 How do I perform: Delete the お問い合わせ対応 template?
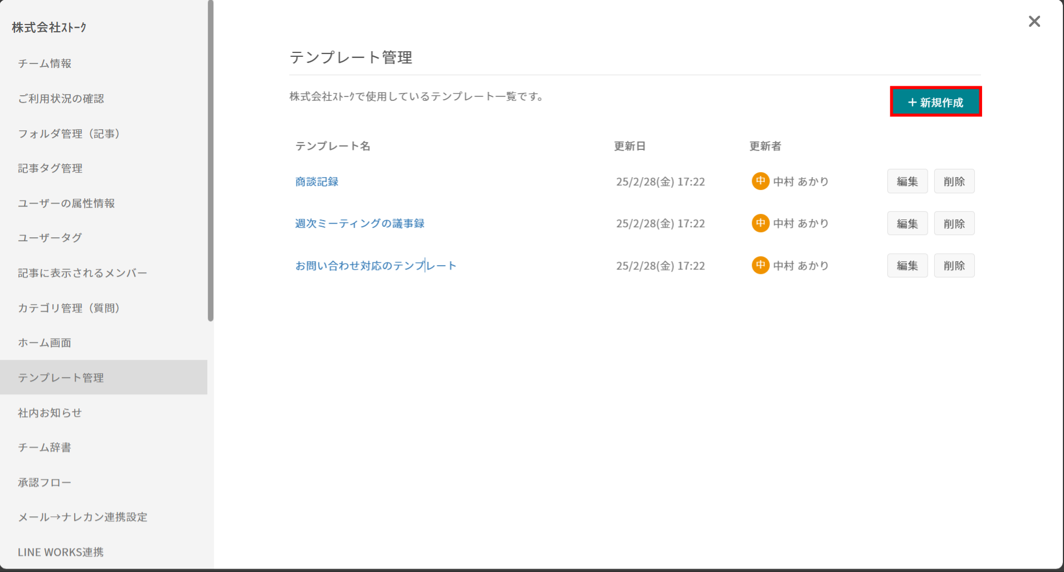click(954, 266)
